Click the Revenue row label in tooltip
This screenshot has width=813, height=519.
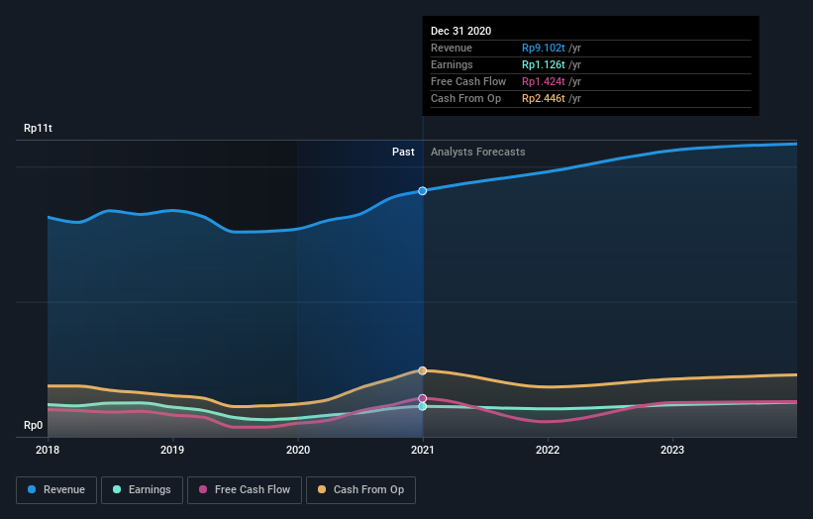coord(452,48)
